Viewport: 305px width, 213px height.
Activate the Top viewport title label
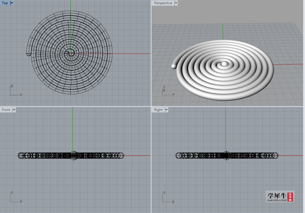(x=5, y=3)
